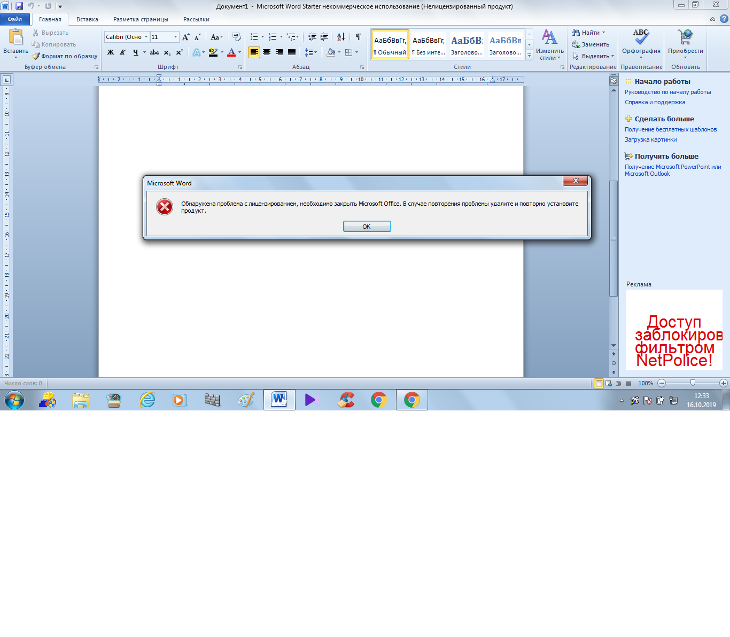This screenshot has height=637, width=730.
Task: Select align text right
Action: [279, 52]
